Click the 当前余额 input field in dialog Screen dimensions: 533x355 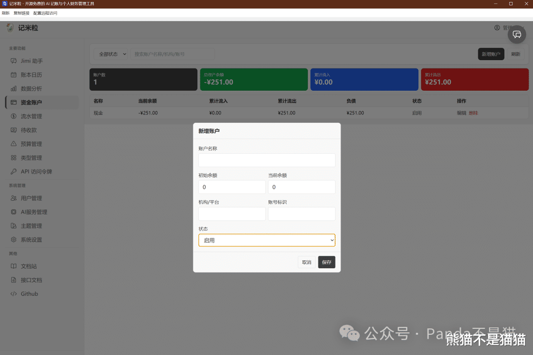[302, 187]
